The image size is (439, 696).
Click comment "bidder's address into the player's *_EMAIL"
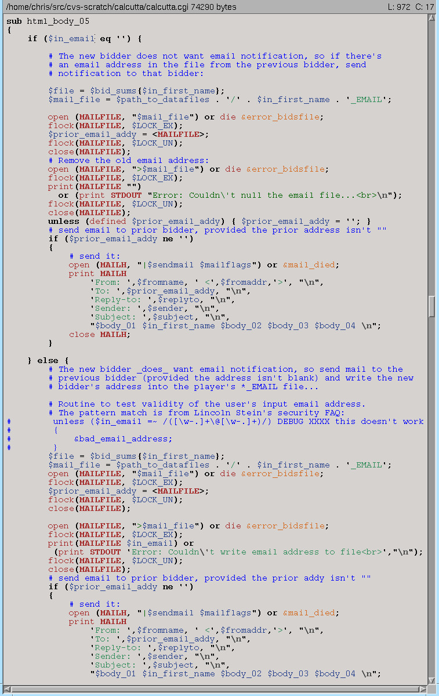184,386
